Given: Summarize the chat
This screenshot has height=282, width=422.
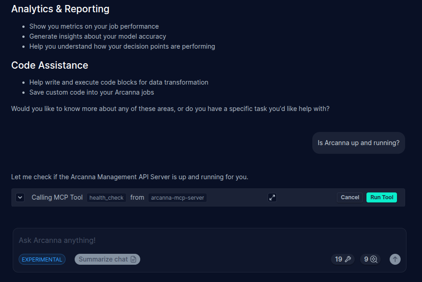Looking at the screenshot, I should (107, 259).
